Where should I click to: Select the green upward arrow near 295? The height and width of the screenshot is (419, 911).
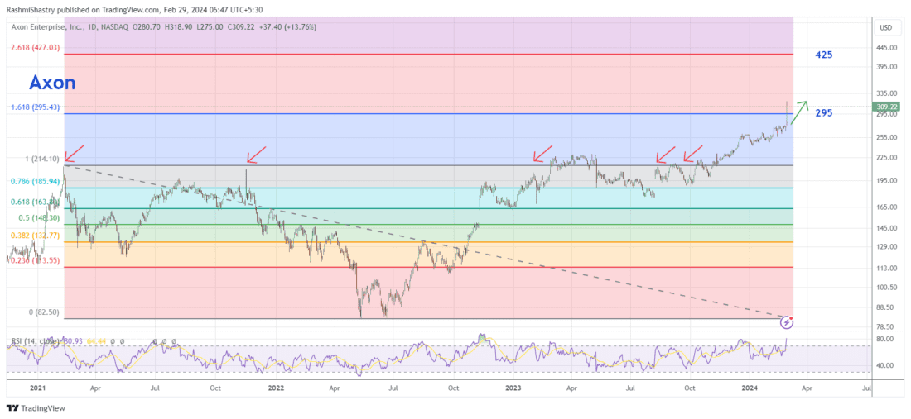coord(798,112)
